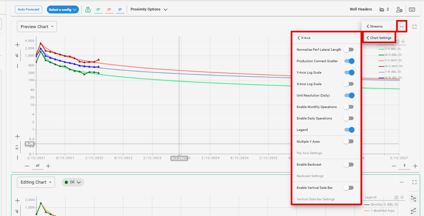Click the Preview Chart three-dots menu
Image resolution: width=424 pixels, height=216 pixels.
point(402,27)
